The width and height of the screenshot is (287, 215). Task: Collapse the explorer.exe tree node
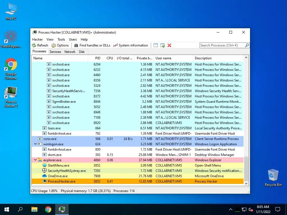click(35, 160)
